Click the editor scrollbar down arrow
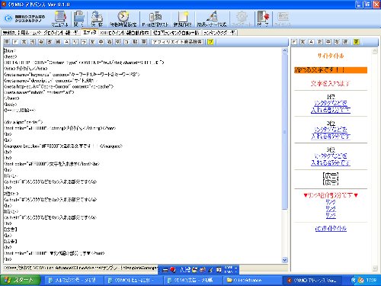 tap(285, 260)
